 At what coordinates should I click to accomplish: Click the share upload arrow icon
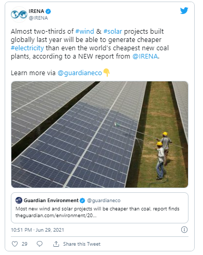[x=56, y=244]
